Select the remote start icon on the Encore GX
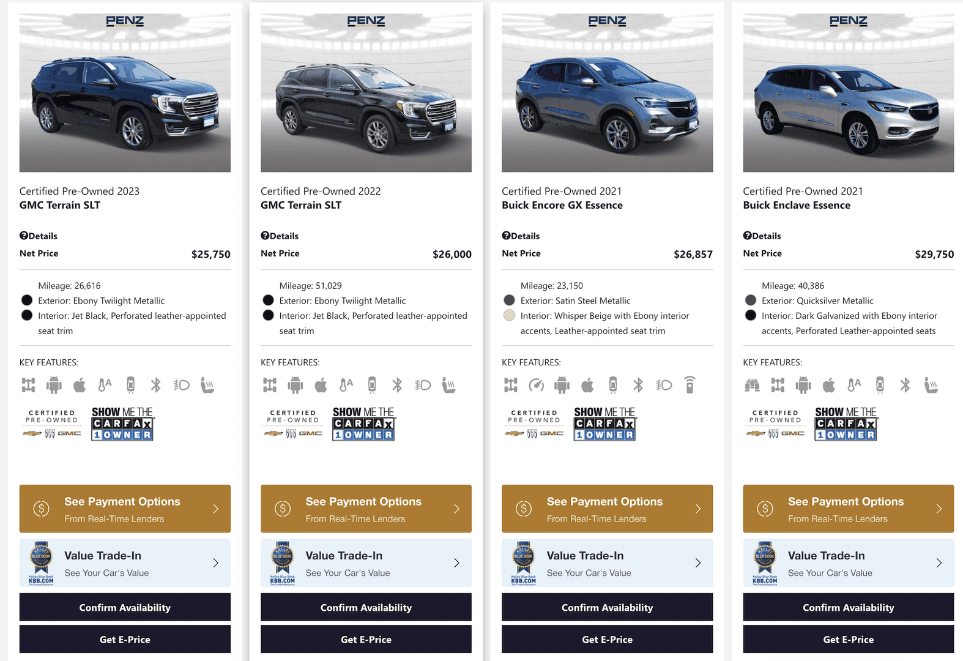This screenshot has width=963, height=661. [690, 385]
